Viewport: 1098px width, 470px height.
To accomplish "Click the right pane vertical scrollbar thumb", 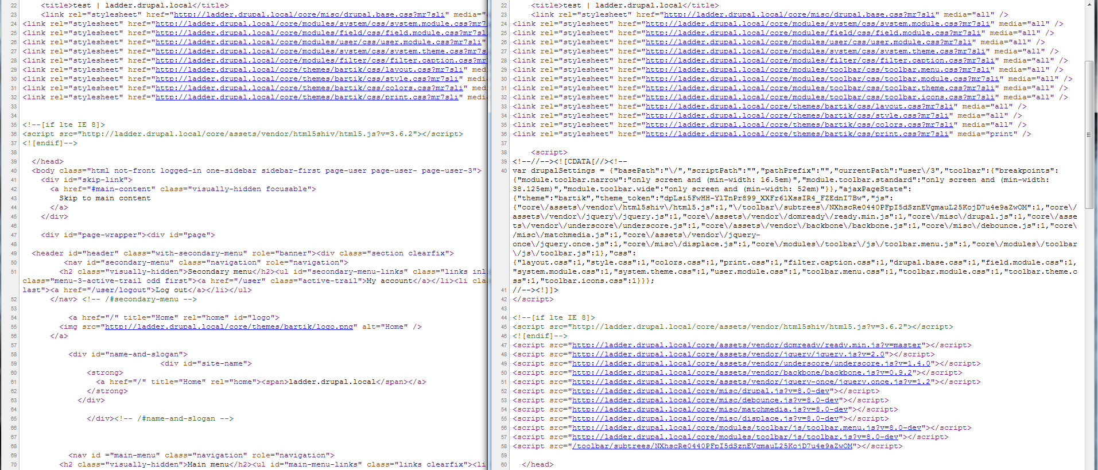I will tap(1089, 135).
